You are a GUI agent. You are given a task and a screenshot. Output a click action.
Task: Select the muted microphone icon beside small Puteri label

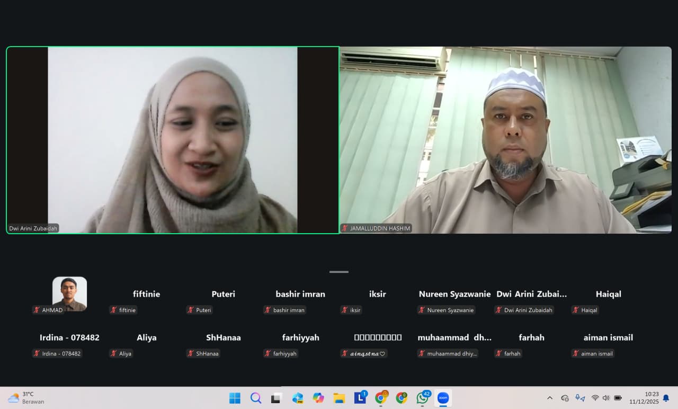[191, 310]
